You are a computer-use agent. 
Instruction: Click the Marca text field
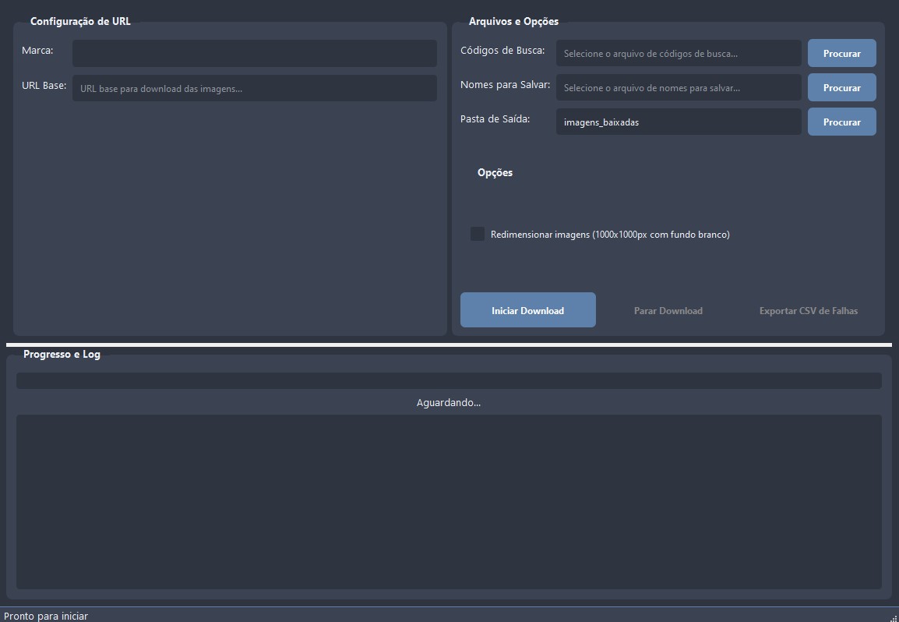click(x=254, y=53)
